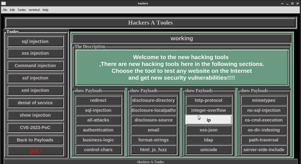The height and width of the screenshot is (164, 301).
Task: Click the red Quit ! button
Action: click(x=35, y=151)
